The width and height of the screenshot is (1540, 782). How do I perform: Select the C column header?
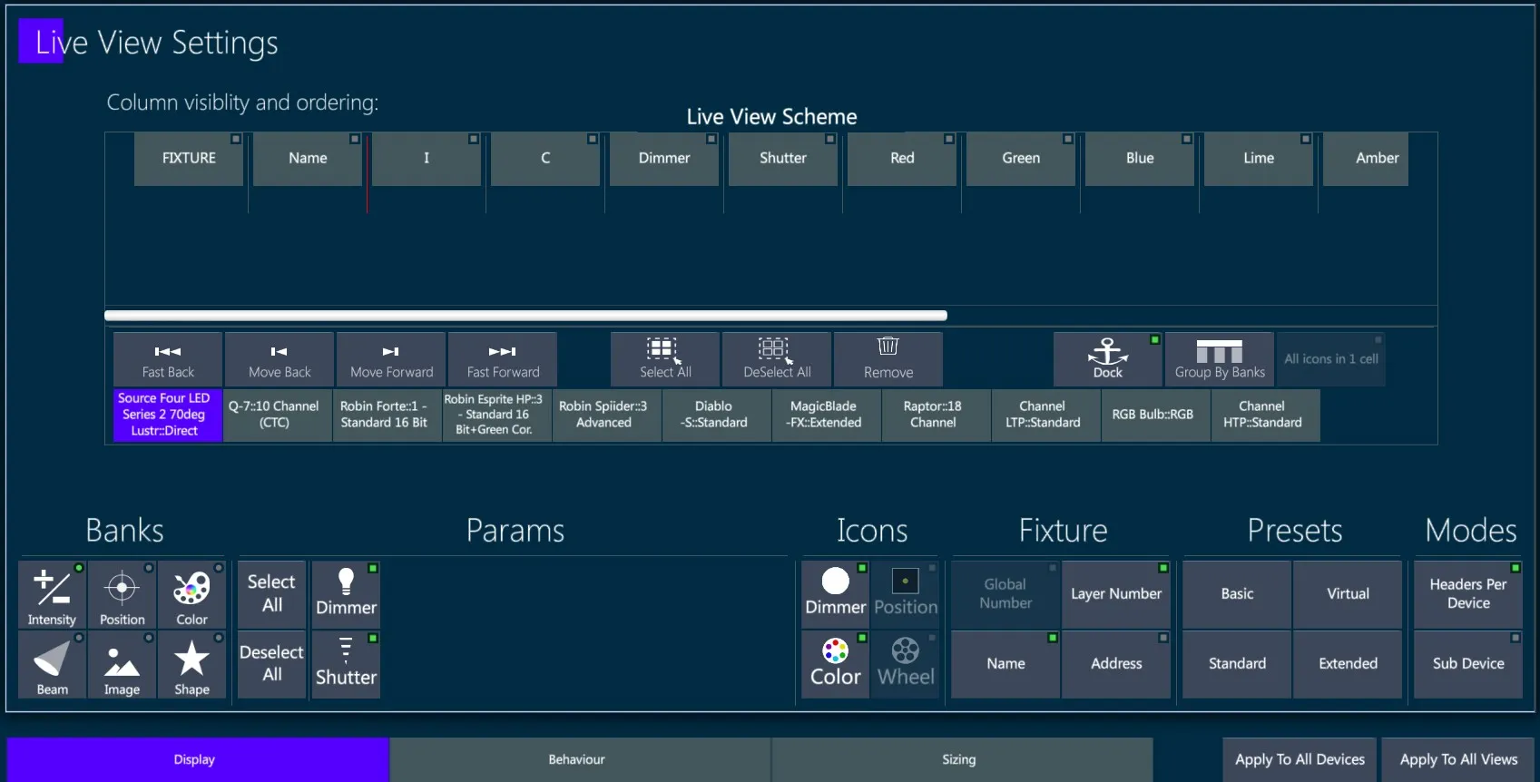click(545, 159)
